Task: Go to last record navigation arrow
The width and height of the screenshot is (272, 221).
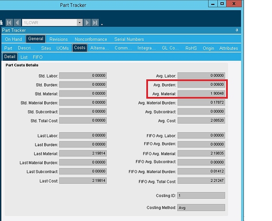Action: 95,23
